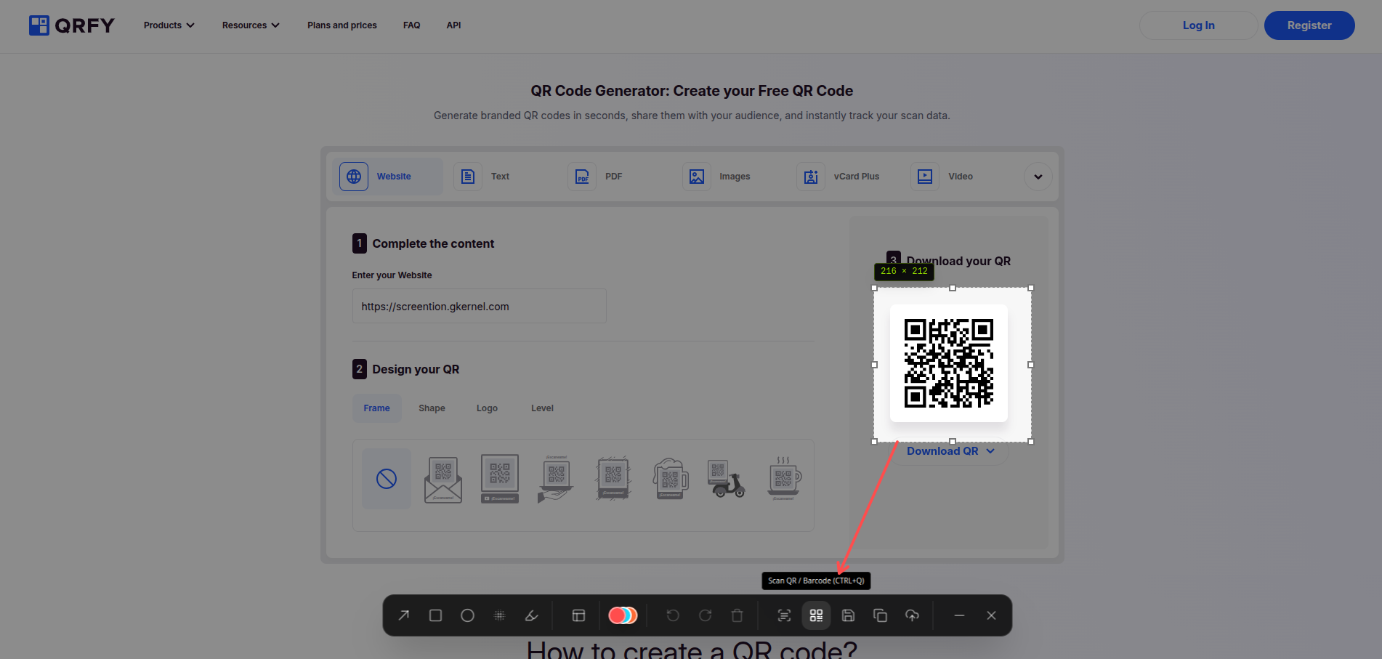Image resolution: width=1382 pixels, height=659 pixels.
Task: Choose the blur pixelate tool
Action: click(500, 615)
